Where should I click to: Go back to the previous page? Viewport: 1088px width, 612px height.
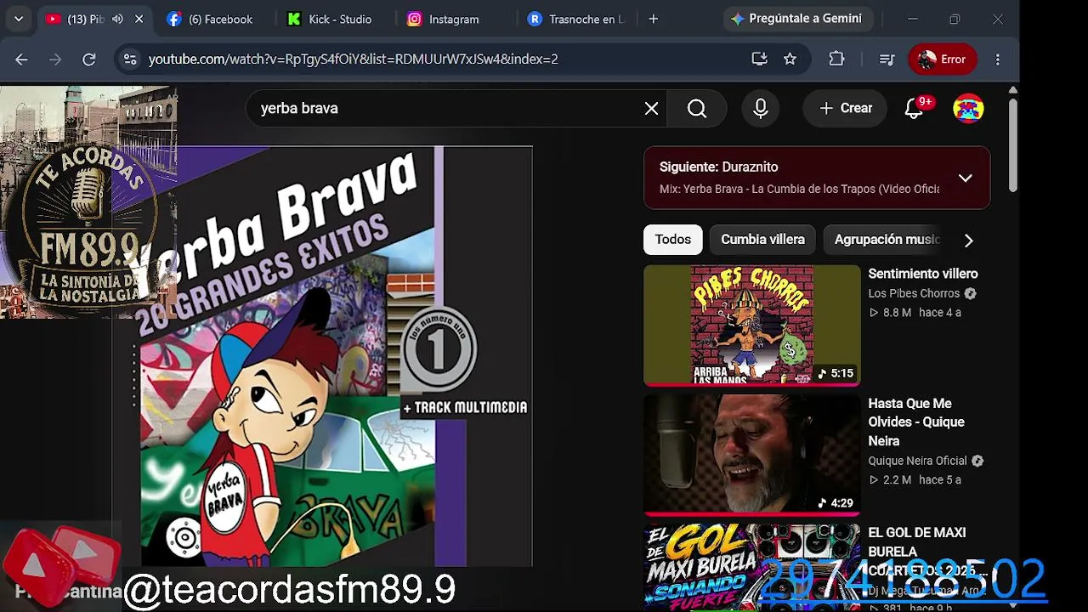21,59
